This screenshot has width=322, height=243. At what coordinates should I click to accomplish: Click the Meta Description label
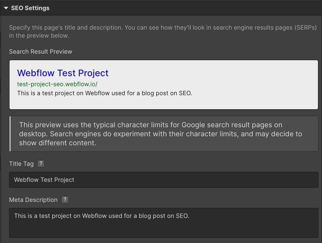33,200
